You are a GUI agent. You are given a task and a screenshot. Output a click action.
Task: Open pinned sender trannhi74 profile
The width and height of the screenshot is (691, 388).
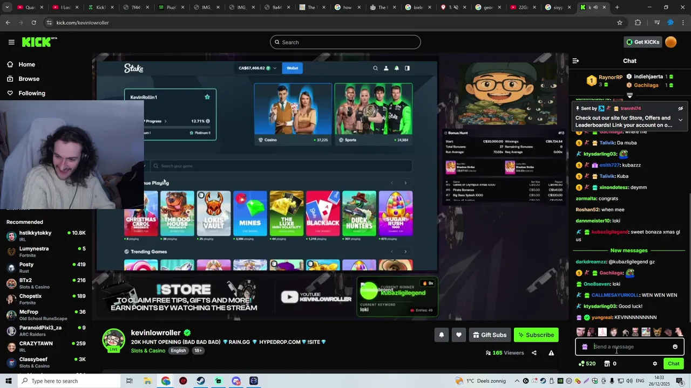pos(631,108)
